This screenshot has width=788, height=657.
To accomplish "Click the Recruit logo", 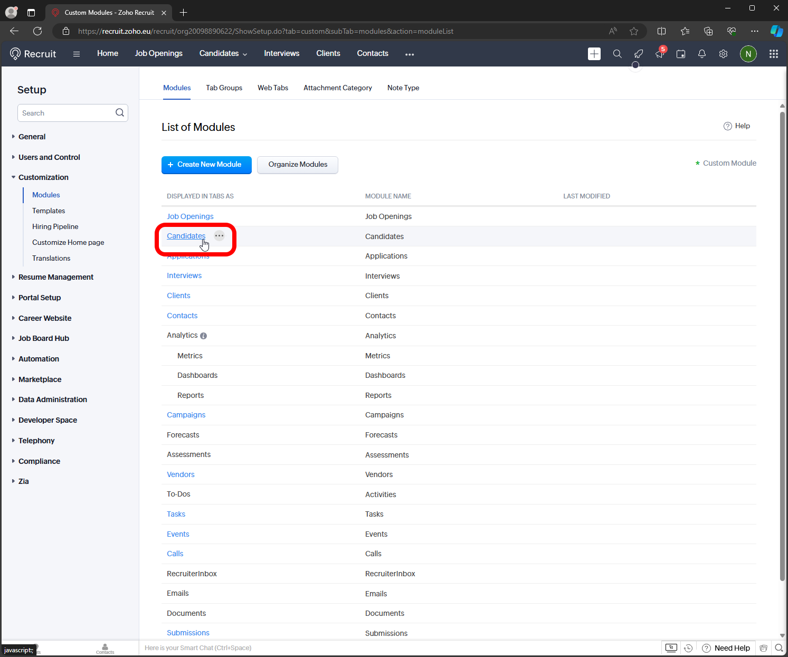I will [33, 54].
